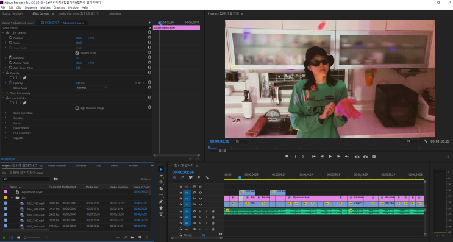Collapse the Bin folder in Project panel
Screen dimensions: 453x242
pos(12,198)
